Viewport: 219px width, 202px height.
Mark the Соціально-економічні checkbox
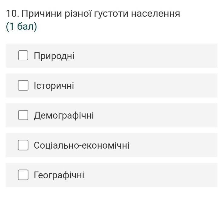click(23, 145)
